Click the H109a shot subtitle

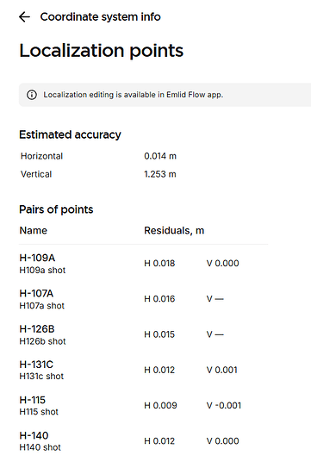click(42, 271)
